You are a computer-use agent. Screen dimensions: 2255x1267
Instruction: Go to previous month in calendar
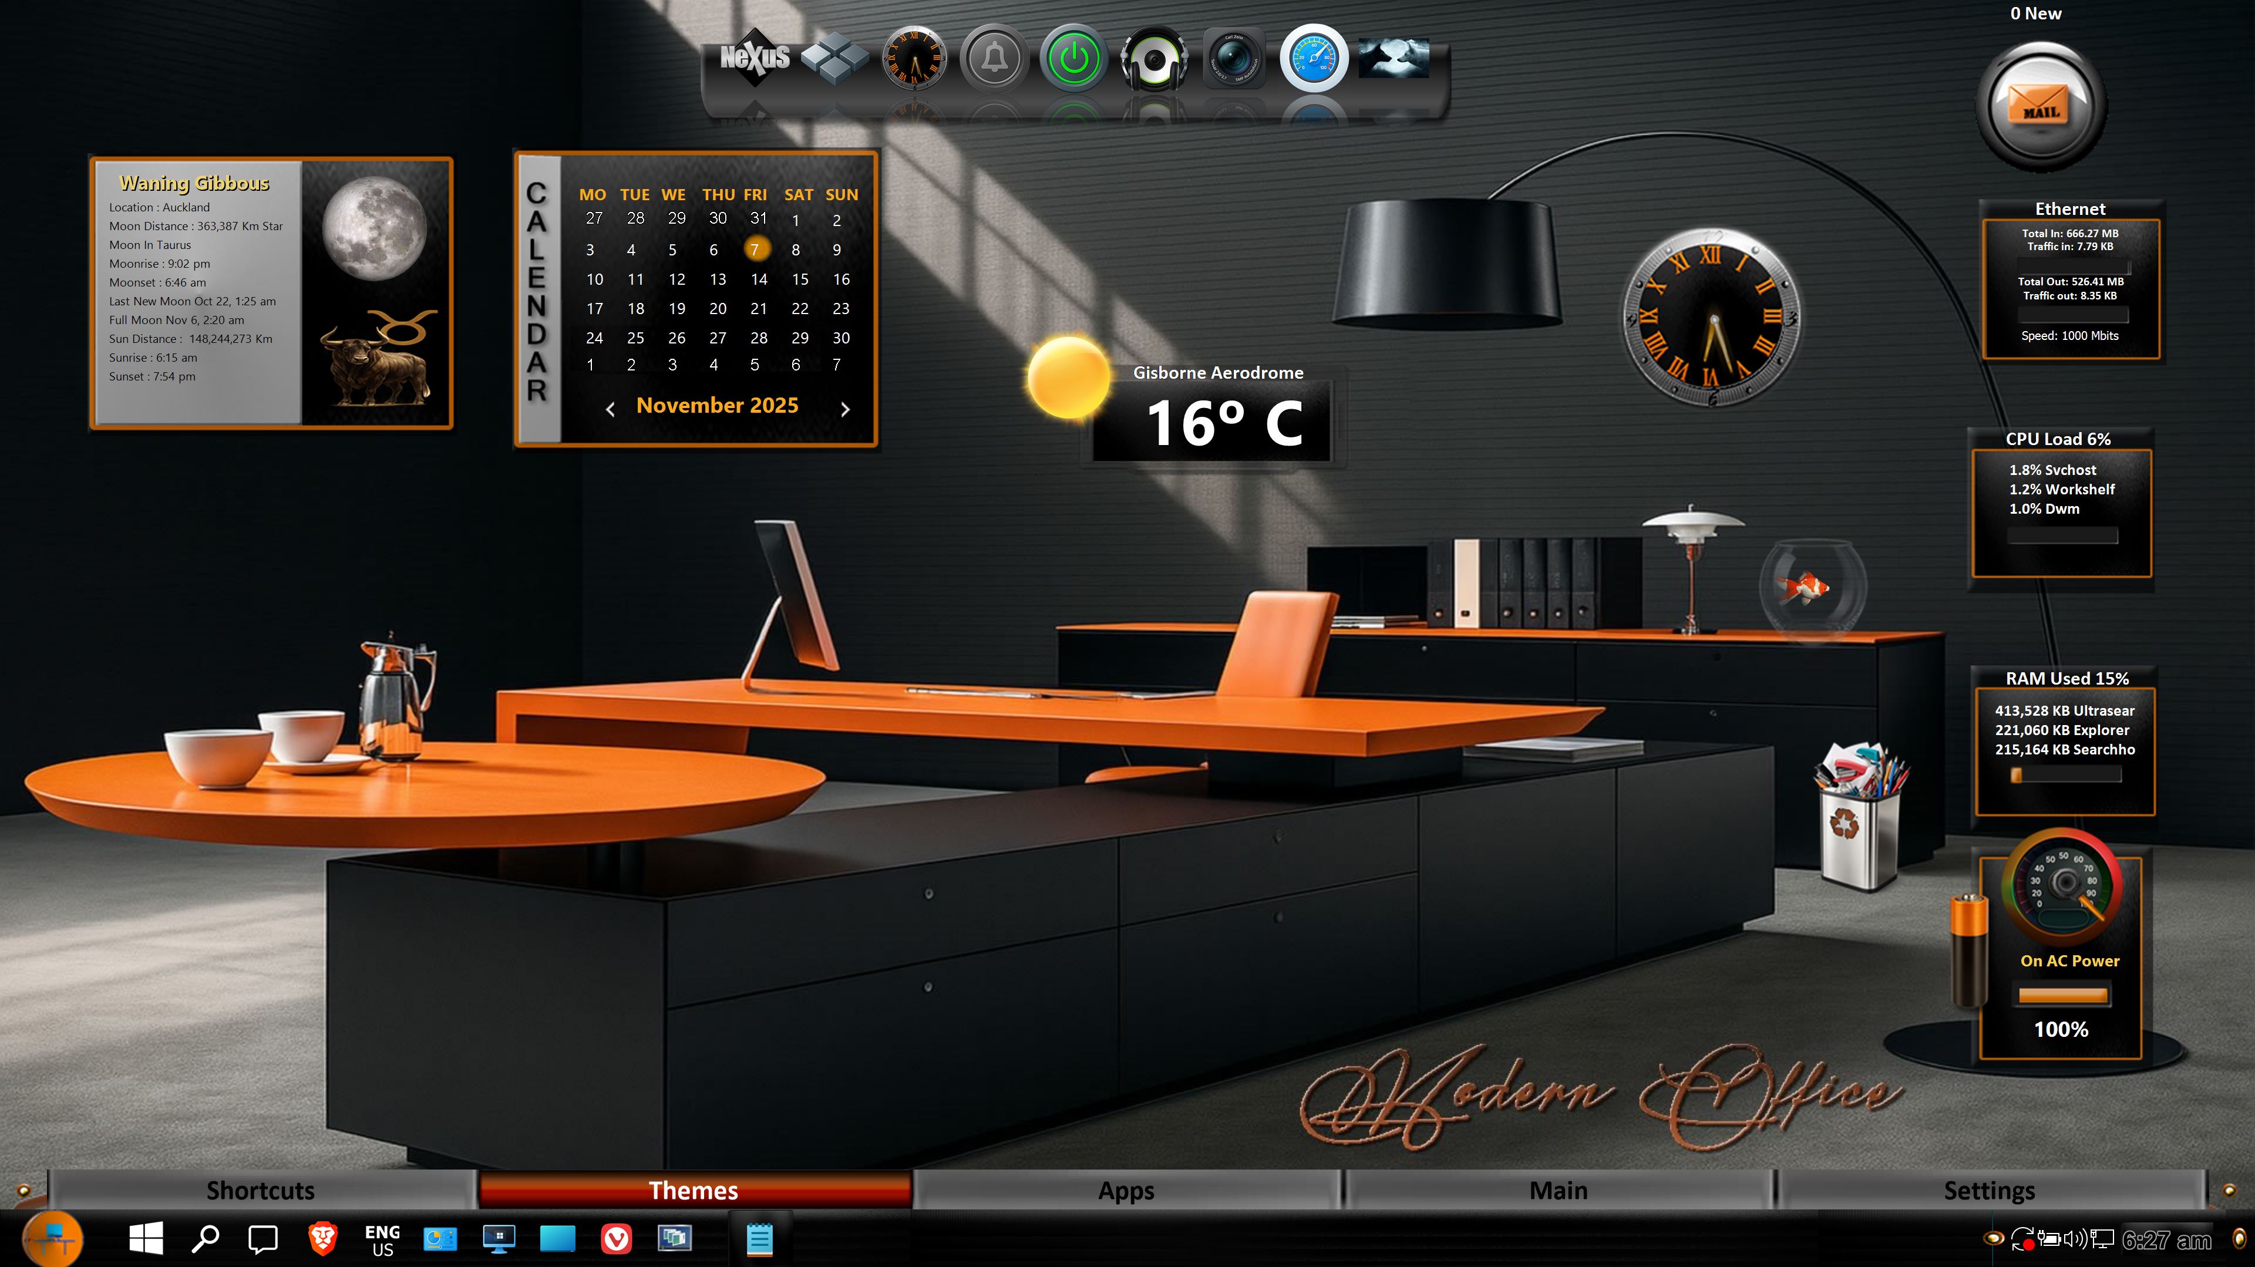610,409
